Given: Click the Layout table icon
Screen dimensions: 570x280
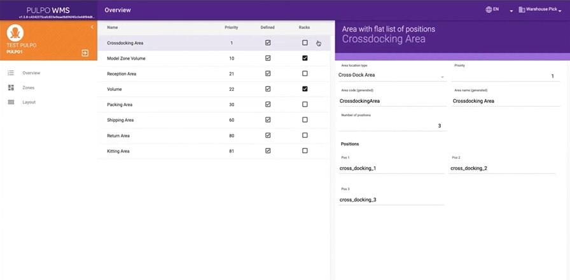Looking at the screenshot, I should 11,102.
